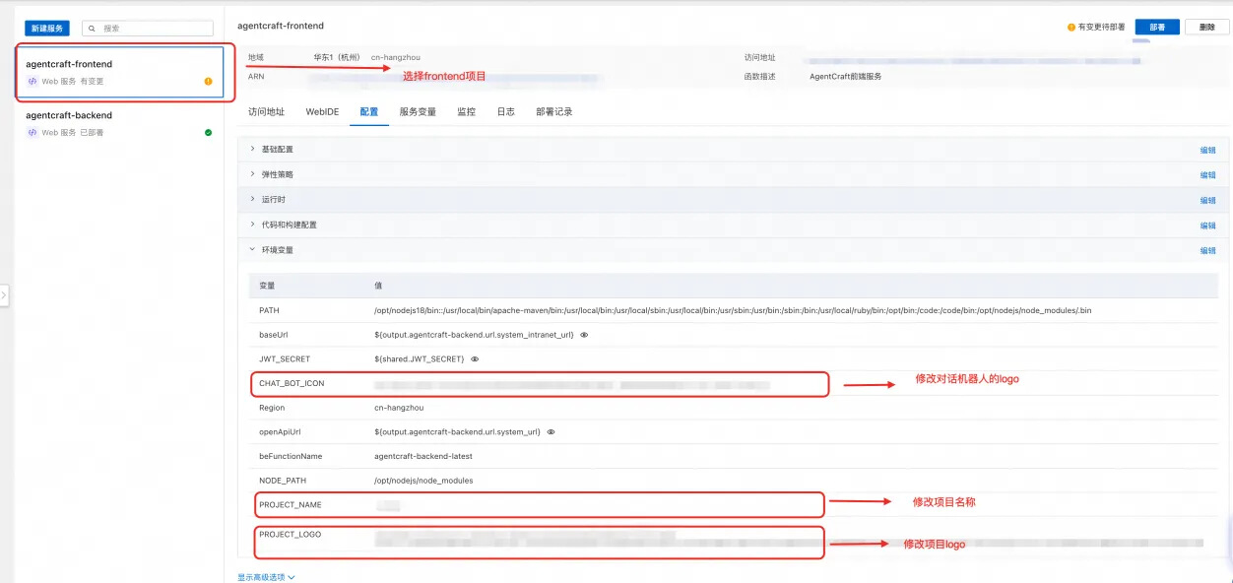1233x583 pixels.
Task: Toggle visibility of the openApiUrl value
Action: click(x=551, y=431)
